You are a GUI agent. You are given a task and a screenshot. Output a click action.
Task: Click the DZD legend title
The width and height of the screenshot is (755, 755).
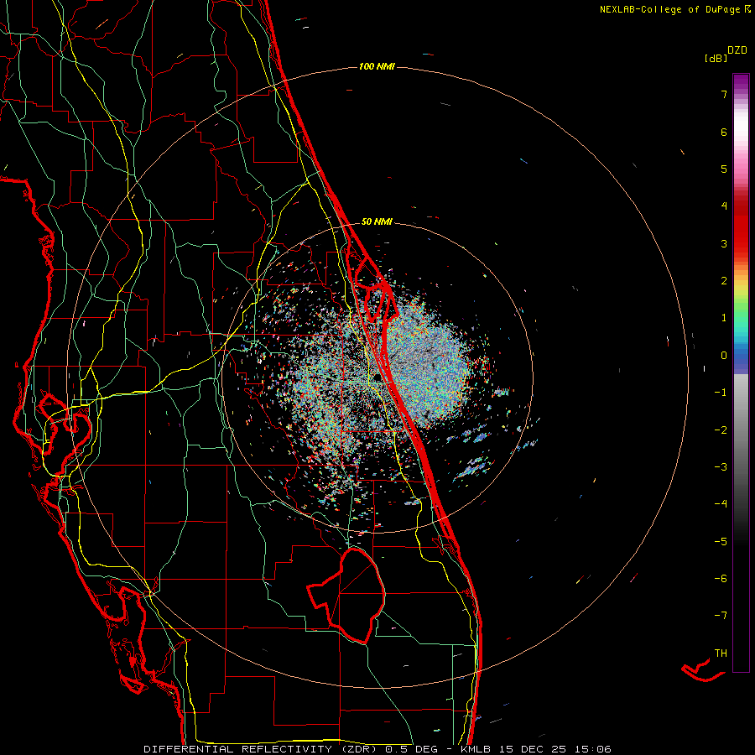point(737,50)
